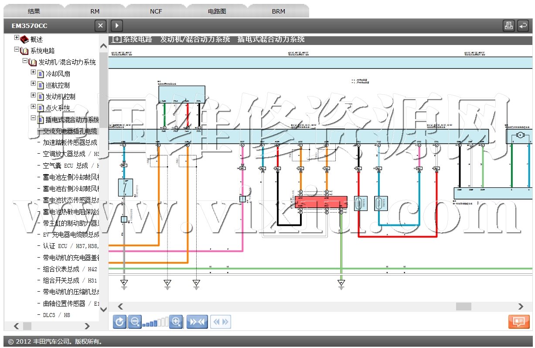535x348 pixels.
Task: Zoom in with the magnifier plus icon
Action: click(x=176, y=322)
